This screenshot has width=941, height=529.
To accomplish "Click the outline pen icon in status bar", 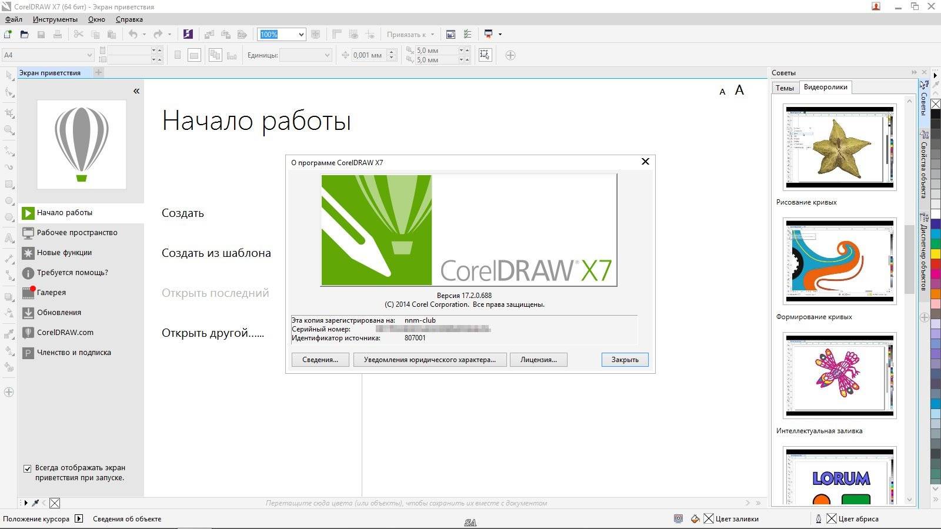I will coord(818,519).
